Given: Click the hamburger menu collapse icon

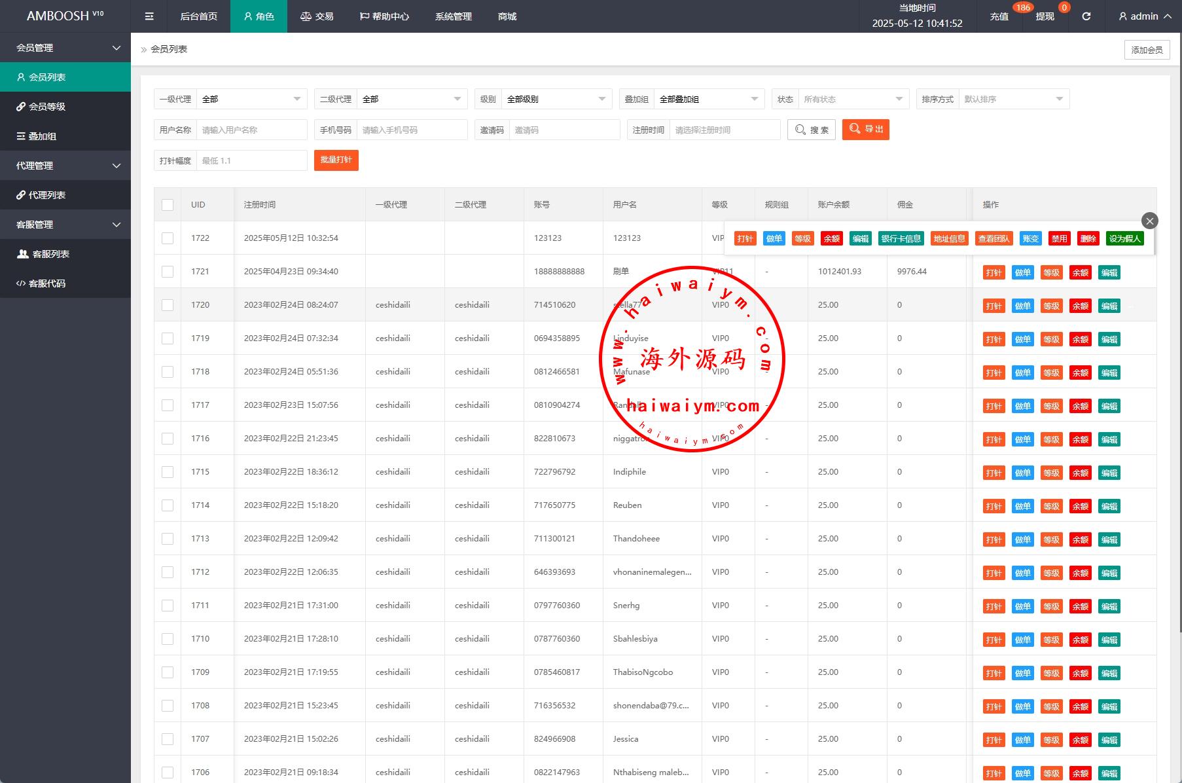Looking at the screenshot, I should click(149, 16).
